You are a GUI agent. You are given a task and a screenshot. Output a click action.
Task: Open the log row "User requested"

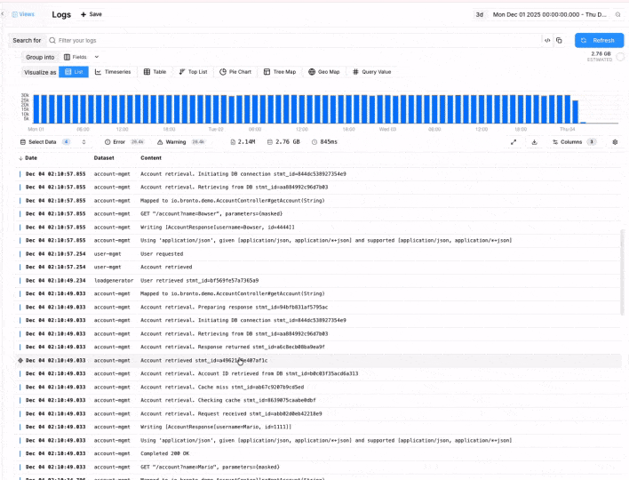point(319,253)
